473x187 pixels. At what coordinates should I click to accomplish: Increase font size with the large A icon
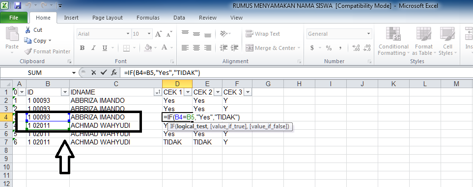pos(158,34)
